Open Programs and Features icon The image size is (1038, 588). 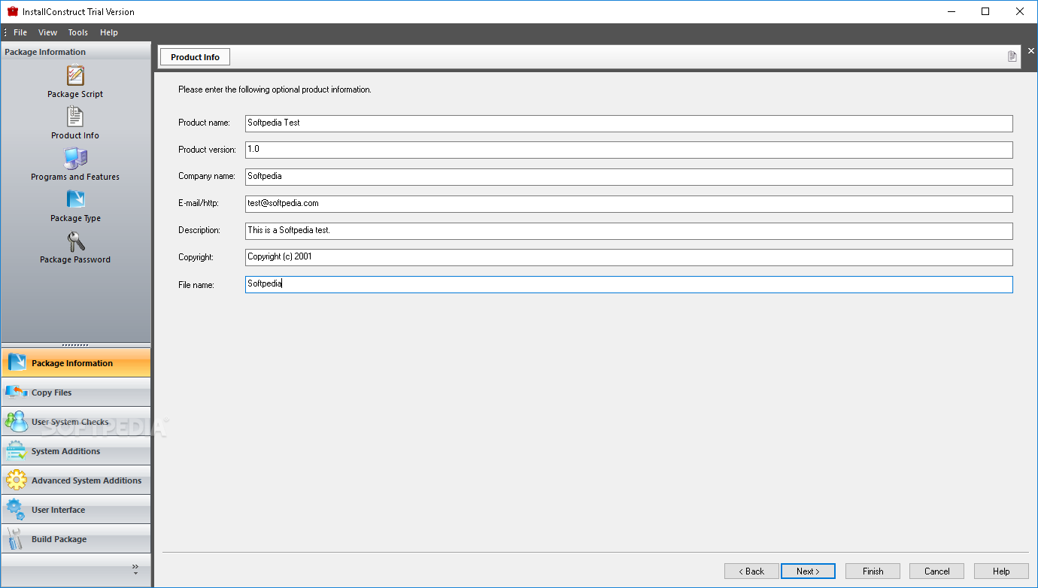75,158
